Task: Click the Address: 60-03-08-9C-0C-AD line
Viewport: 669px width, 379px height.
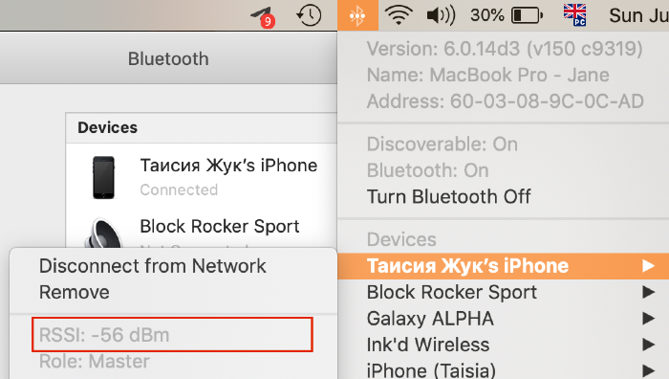Action: (506, 101)
